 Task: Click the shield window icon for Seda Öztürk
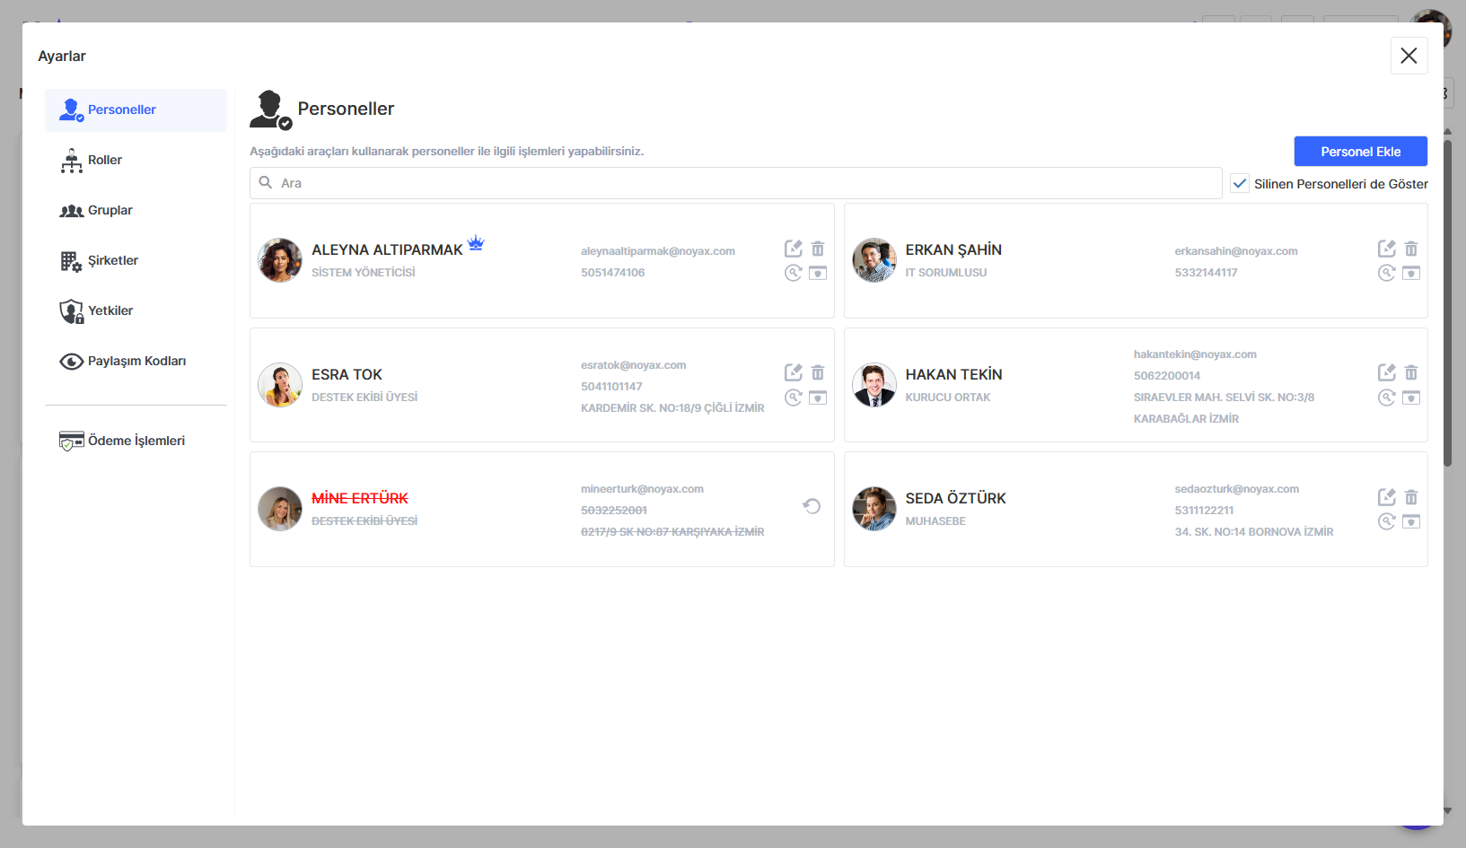1410,521
